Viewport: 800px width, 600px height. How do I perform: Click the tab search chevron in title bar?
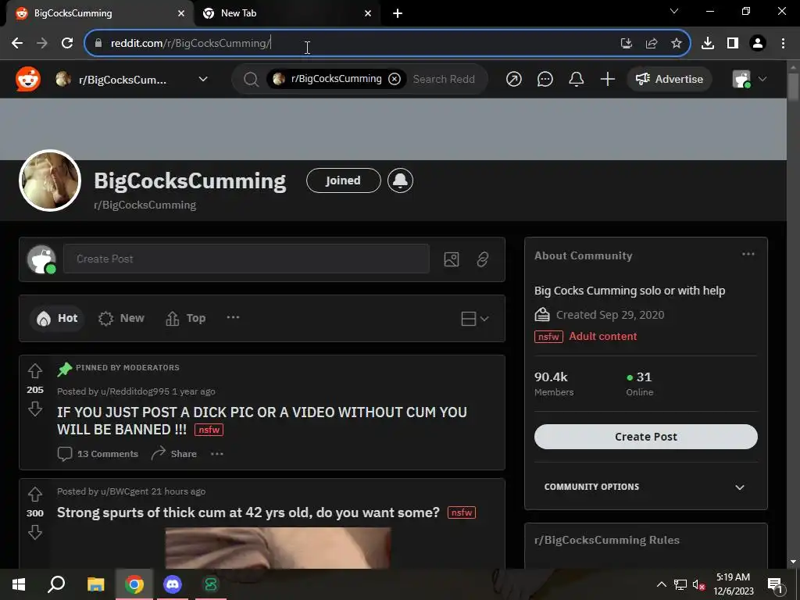674,11
